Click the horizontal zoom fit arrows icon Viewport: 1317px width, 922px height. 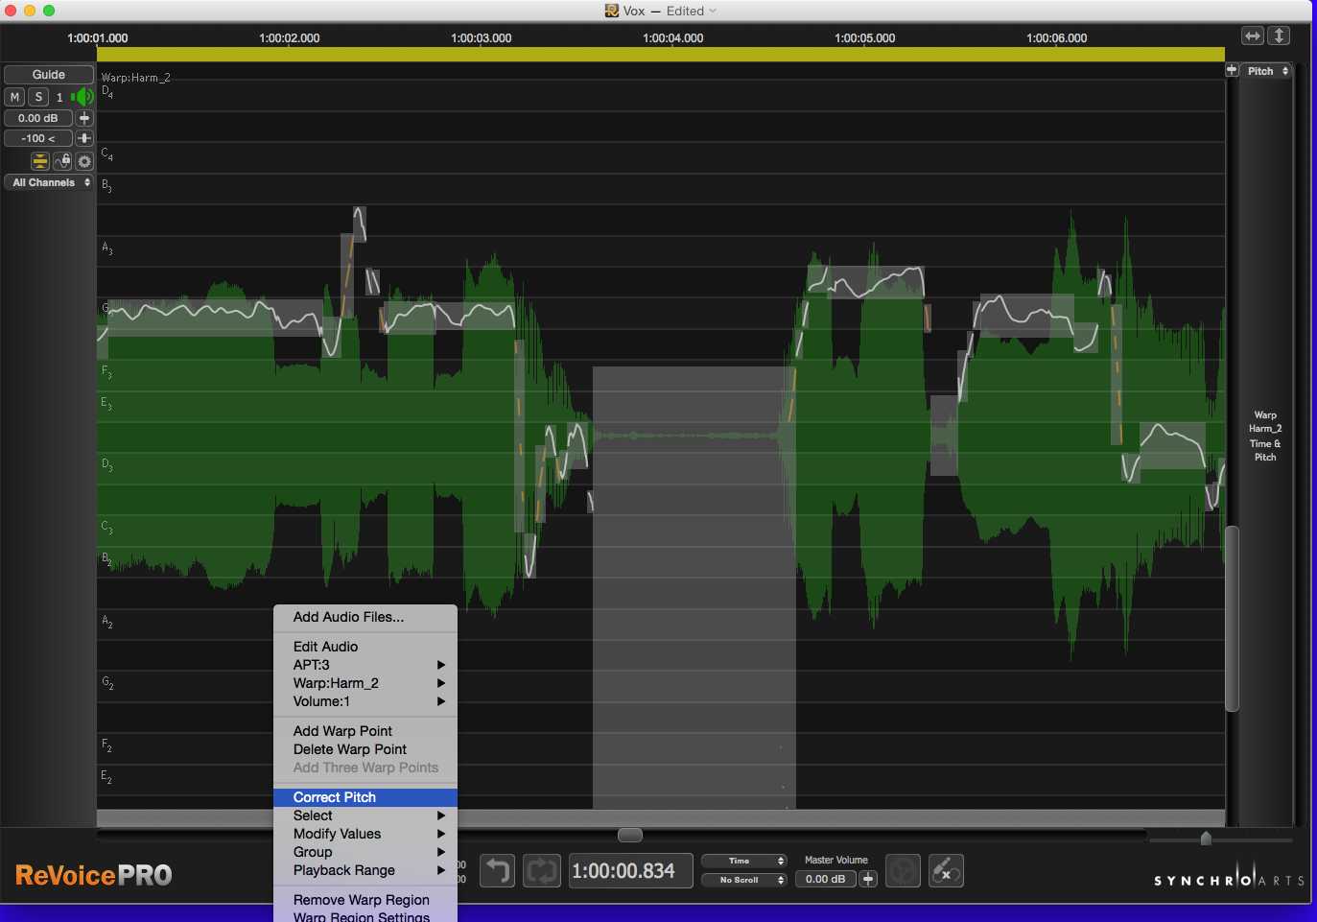coord(1253,35)
